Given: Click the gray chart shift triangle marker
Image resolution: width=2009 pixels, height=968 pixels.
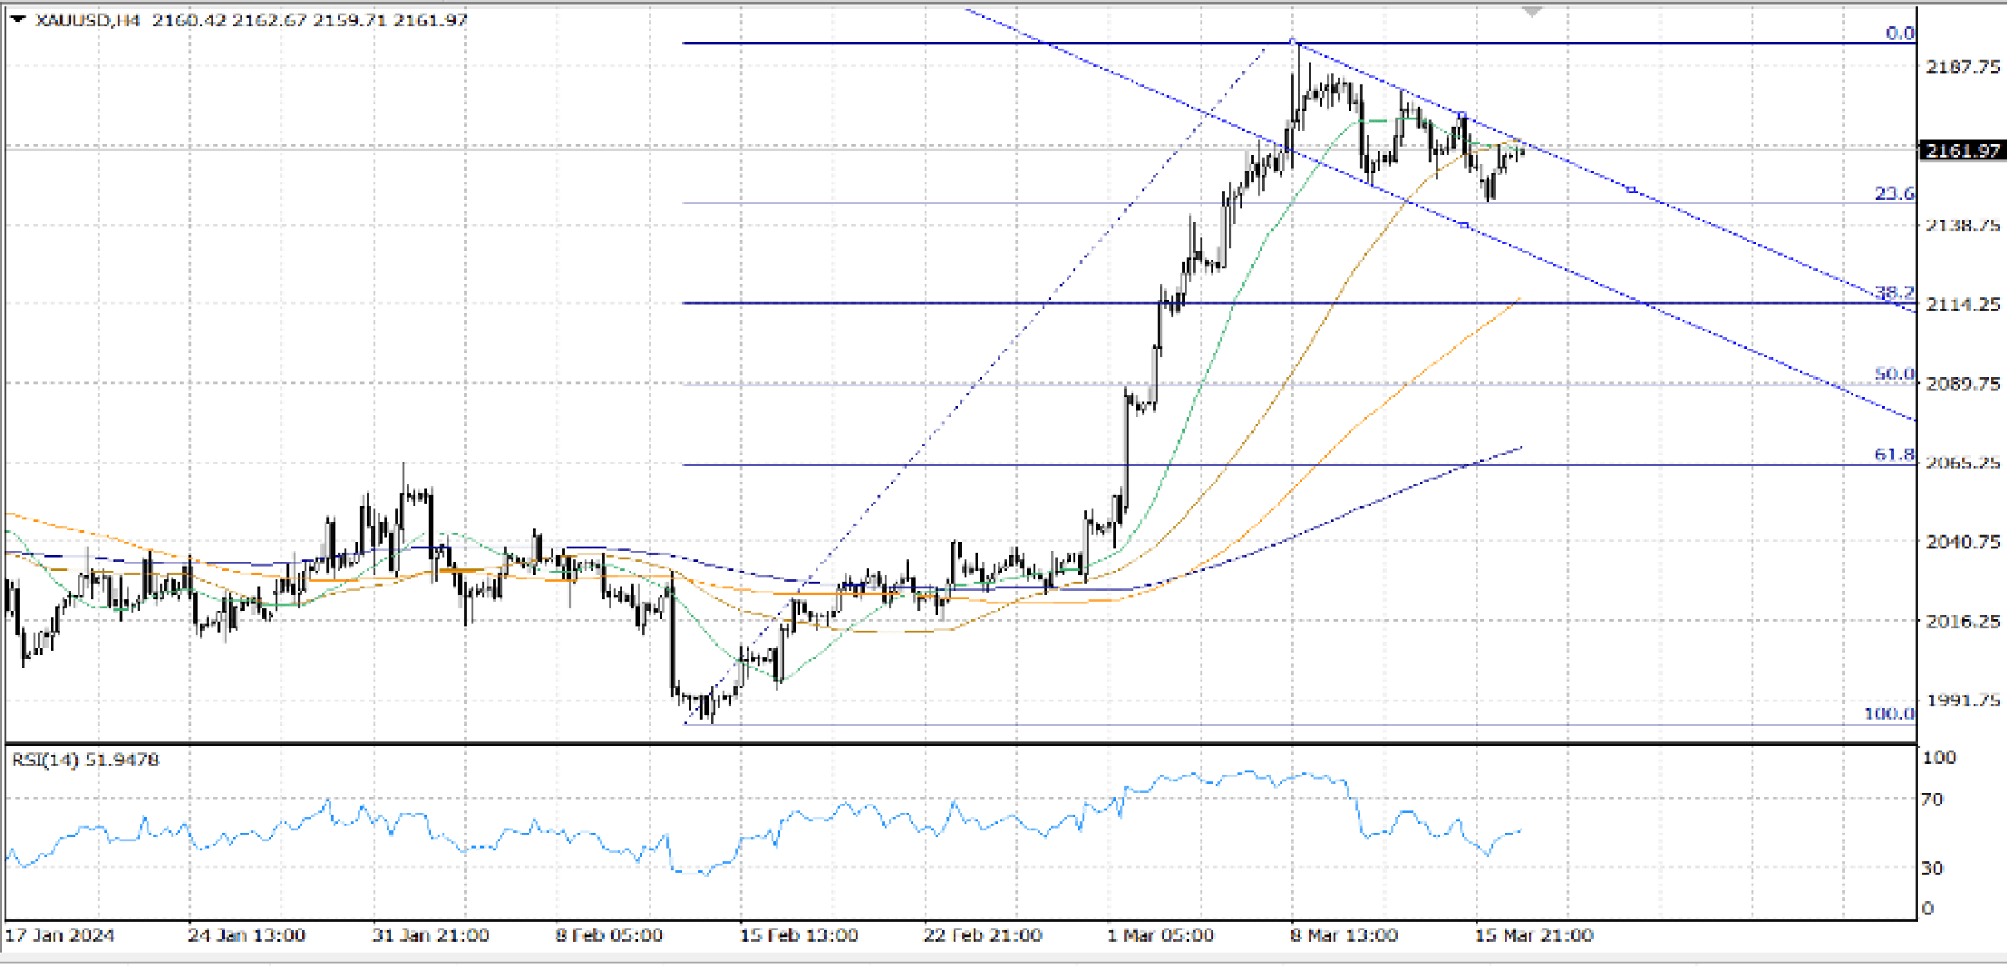Looking at the screenshot, I should click(x=1532, y=12).
